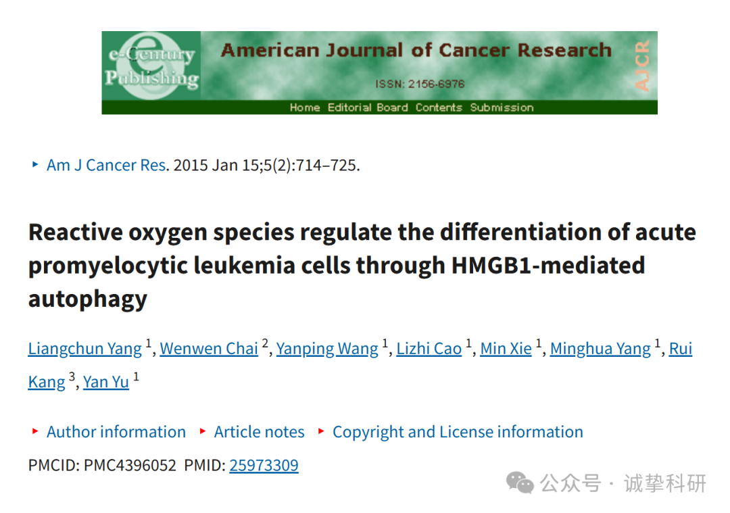The width and height of the screenshot is (730, 513).
Task: Expand the Author information section
Action: pos(116,431)
